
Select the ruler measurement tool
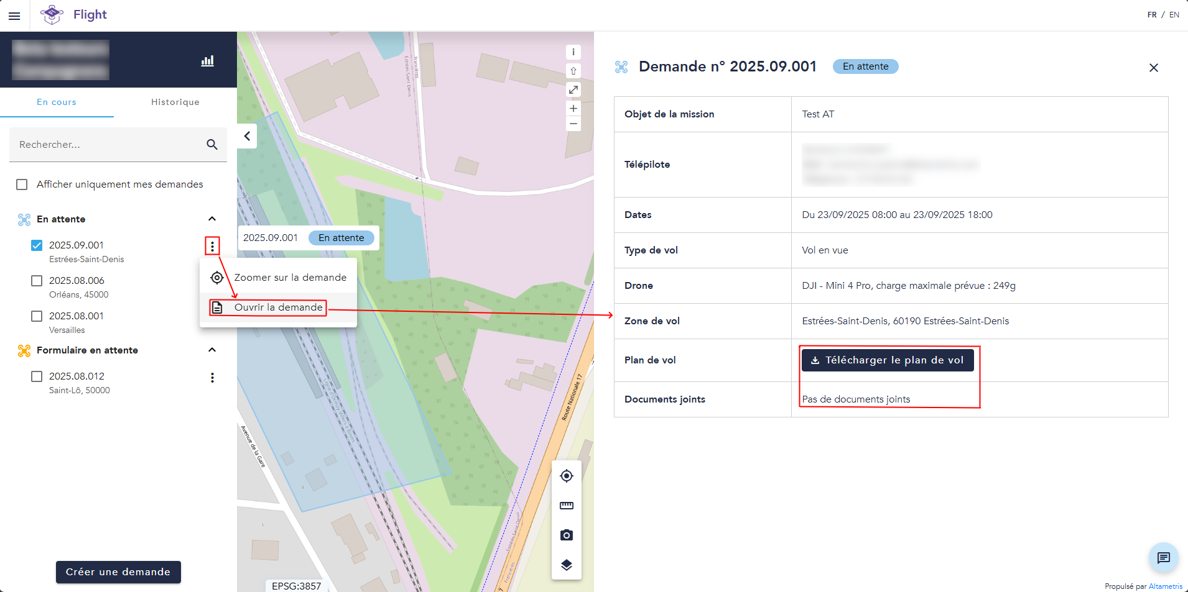[x=566, y=506]
